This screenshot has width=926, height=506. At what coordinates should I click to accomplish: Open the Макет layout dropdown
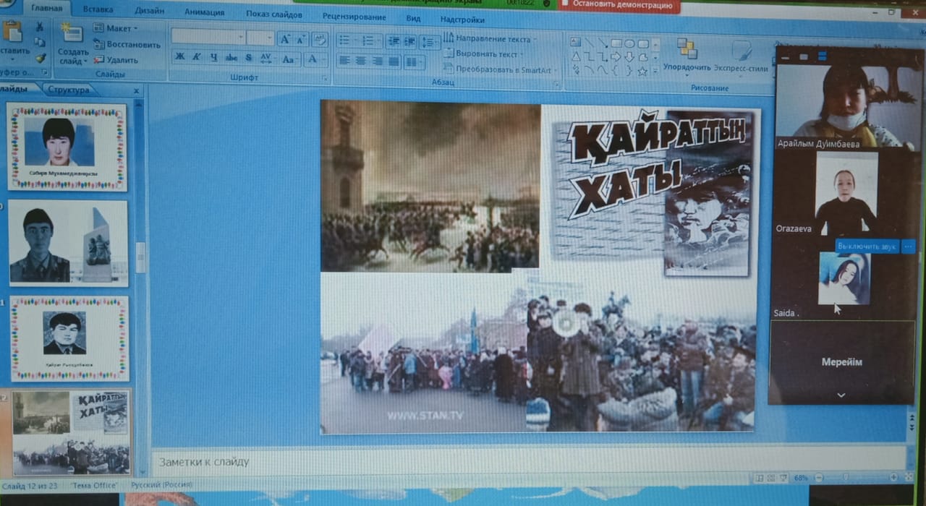click(x=117, y=28)
